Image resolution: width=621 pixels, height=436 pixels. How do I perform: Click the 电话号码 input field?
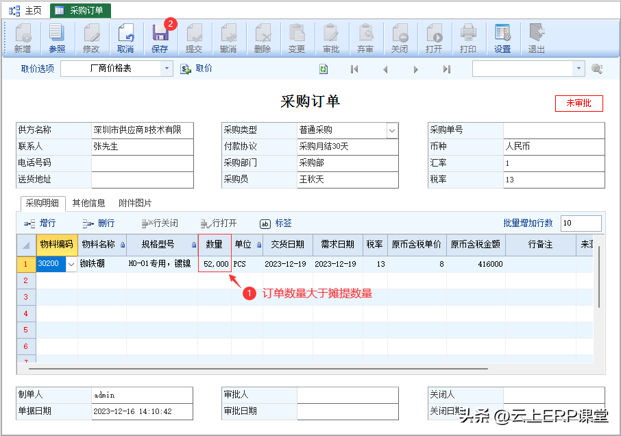142,163
